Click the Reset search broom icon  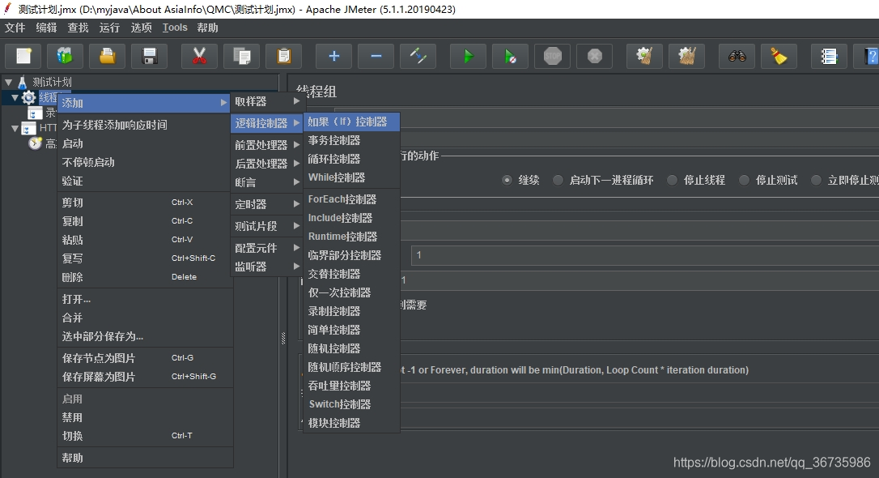coord(779,56)
